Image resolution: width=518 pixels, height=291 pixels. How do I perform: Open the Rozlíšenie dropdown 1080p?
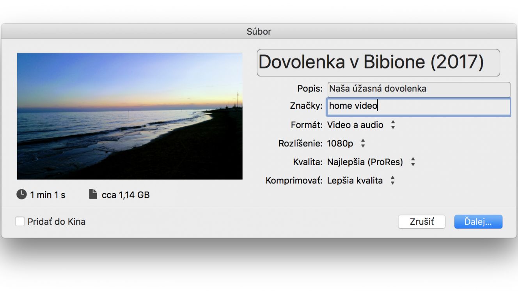[346, 143]
